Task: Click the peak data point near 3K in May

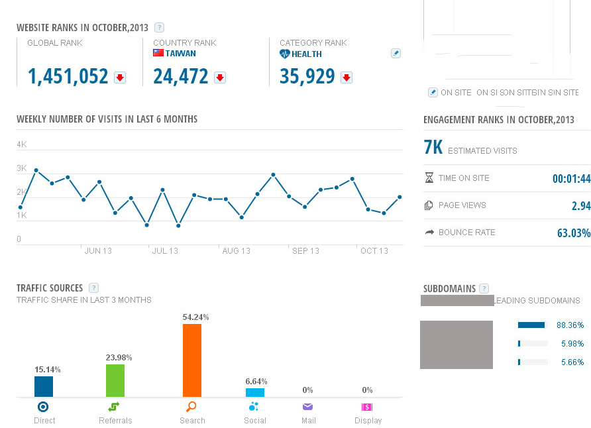Action: click(36, 170)
